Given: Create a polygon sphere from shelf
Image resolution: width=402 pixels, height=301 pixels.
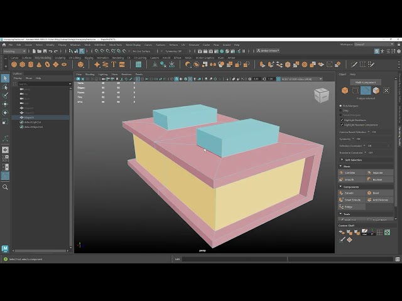Looking at the screenshot, I should (14, 65).
